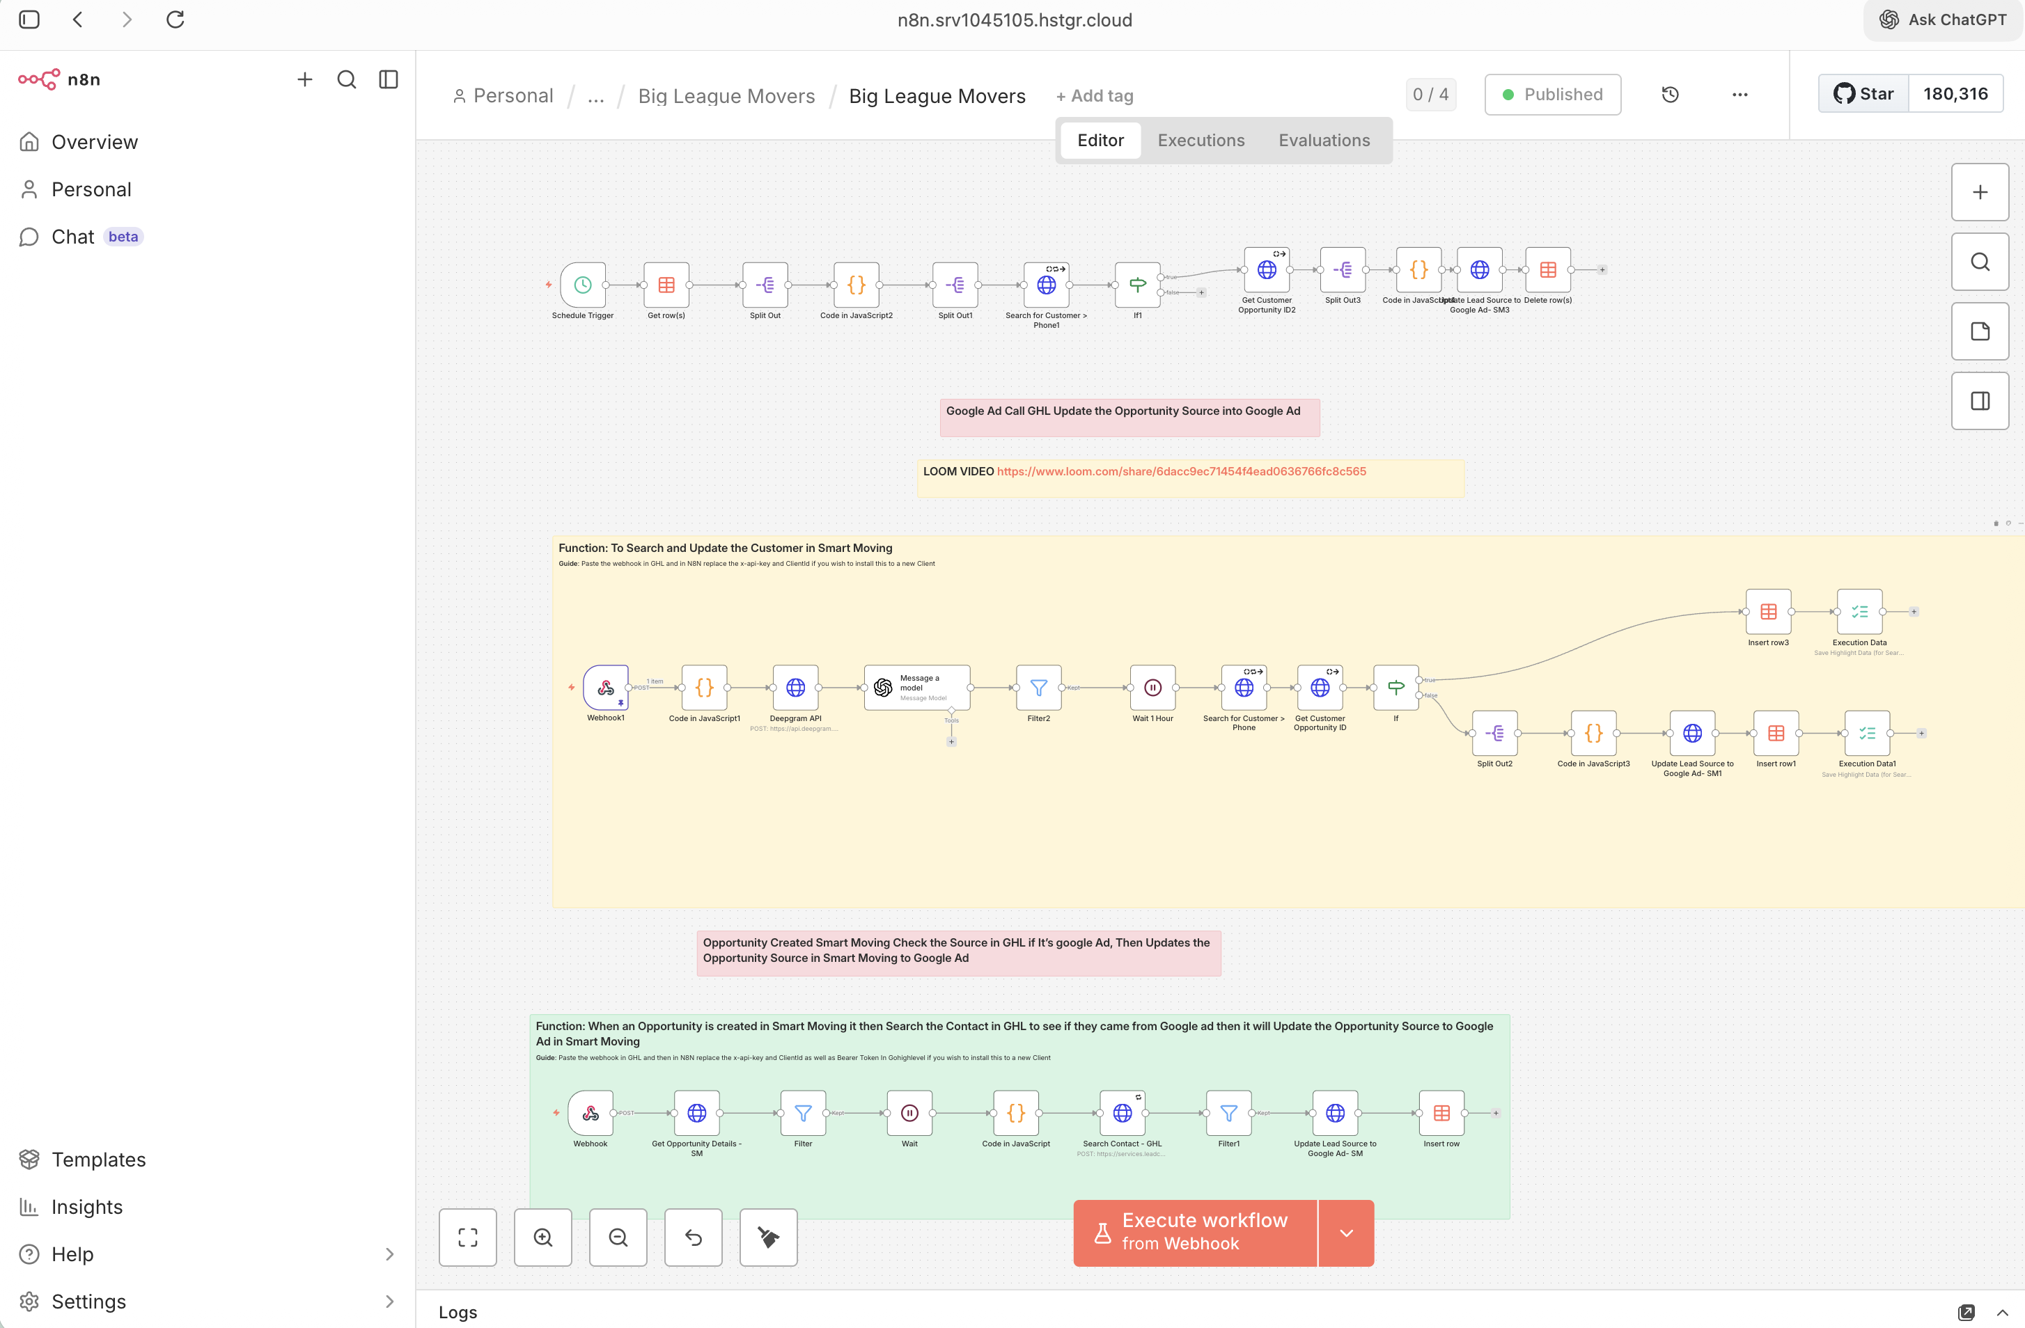Expand the hidden breadcrumb folders ellipsis
This screenshot has width=2025, height=1328.
pyautogui.click(x=595, y=96)
